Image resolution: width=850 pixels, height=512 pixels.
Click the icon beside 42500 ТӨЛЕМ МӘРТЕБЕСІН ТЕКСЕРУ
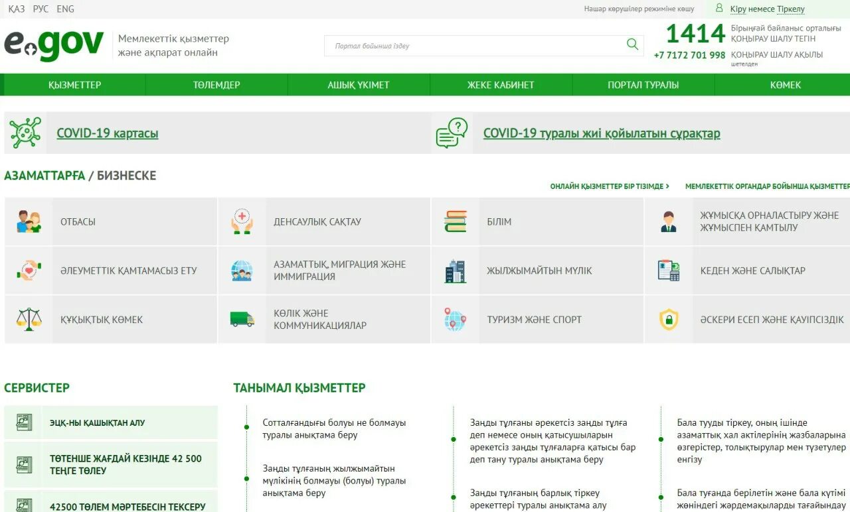click(x=24, y=505)
